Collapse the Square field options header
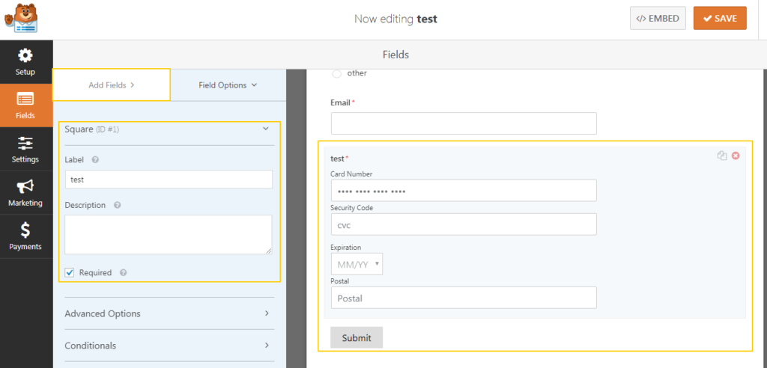This screenshot has height=368, width=767. click(265, 129)
